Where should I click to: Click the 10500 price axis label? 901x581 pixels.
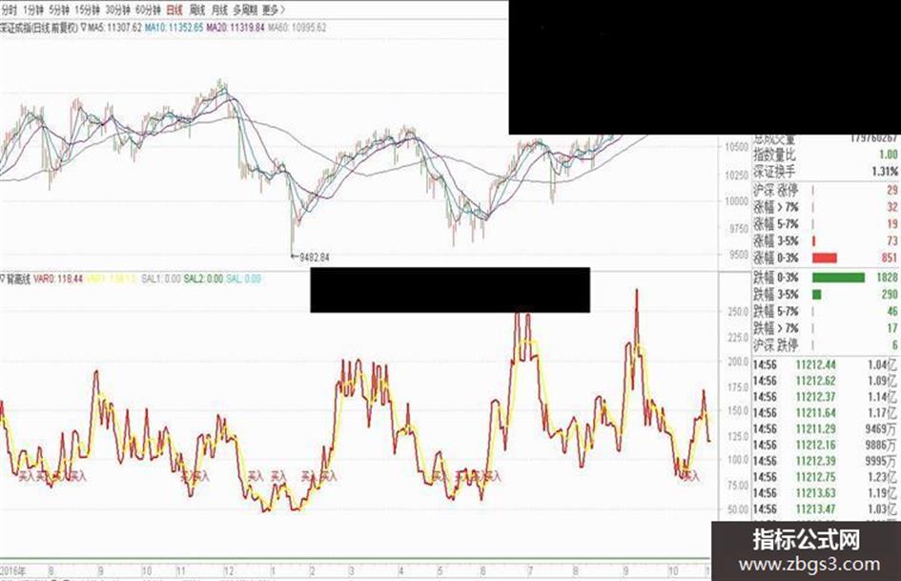(736, 147)
